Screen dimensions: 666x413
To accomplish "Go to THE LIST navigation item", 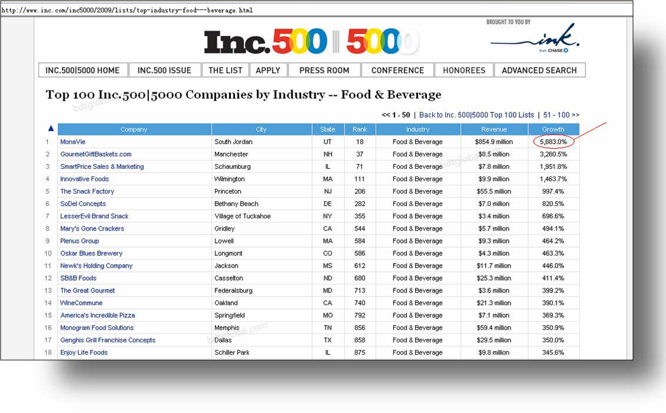I will pos(226,70).
